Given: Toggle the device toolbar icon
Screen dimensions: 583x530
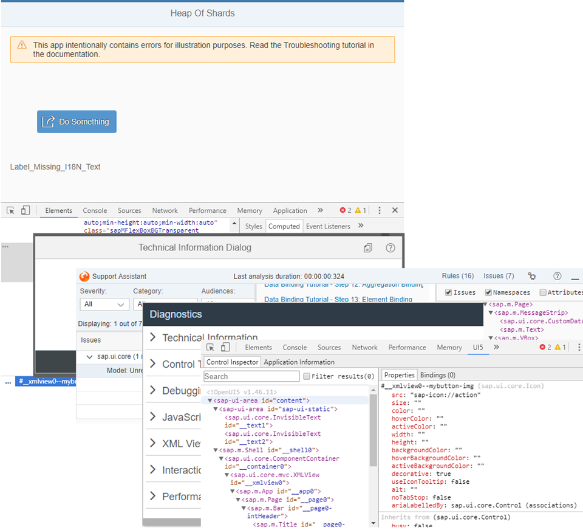Looking at the screenshot, I should 26,210.
